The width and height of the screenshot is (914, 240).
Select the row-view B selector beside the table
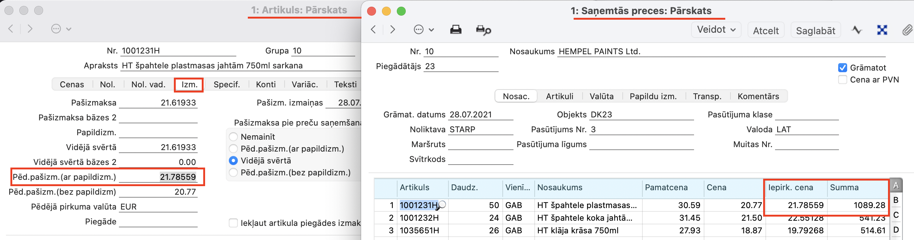point(896,200)
